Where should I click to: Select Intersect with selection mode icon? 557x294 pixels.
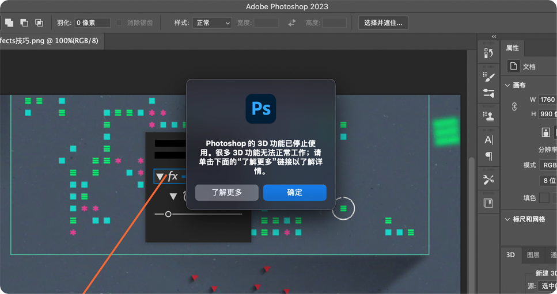pos(39,22)
